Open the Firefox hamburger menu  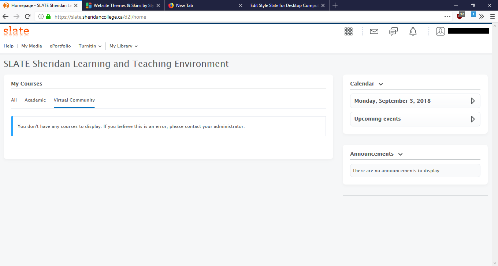click(493, 16)
